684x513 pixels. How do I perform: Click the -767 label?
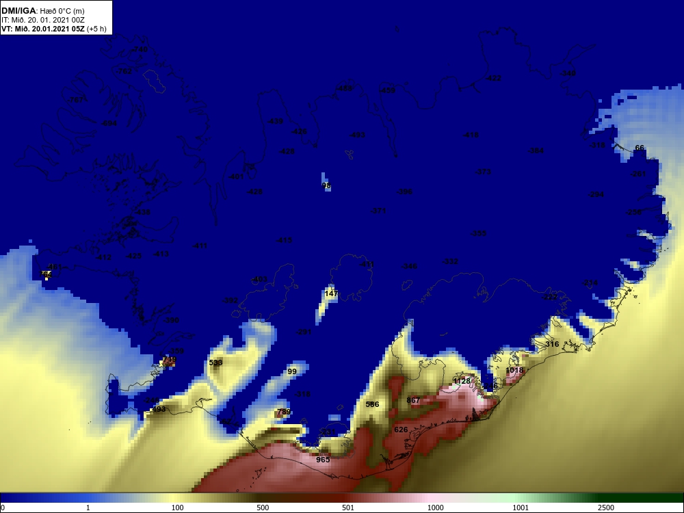click(x=75, y=99)
